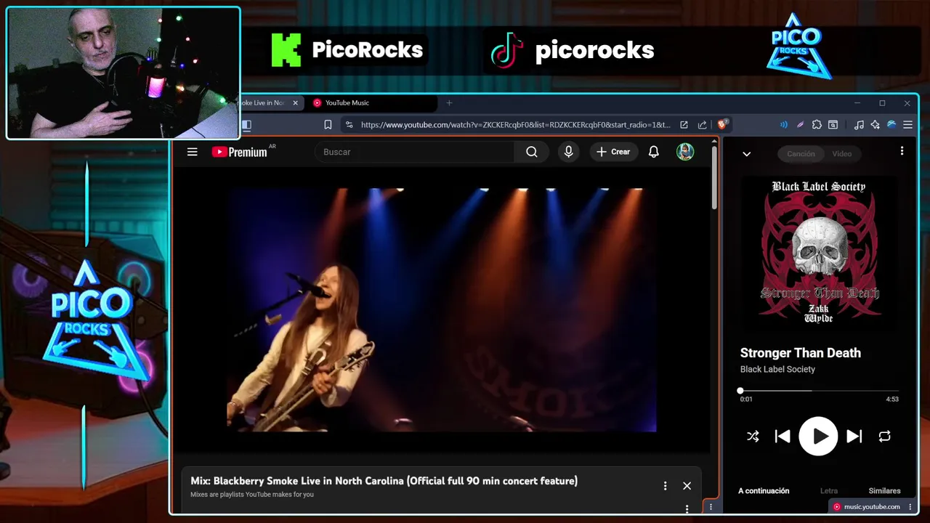Open YouTube notifications bell

pyautogui.click(x=654, y=152)
